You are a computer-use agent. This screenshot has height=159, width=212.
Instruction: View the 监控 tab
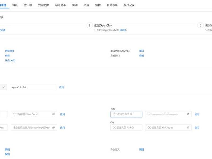98,5
